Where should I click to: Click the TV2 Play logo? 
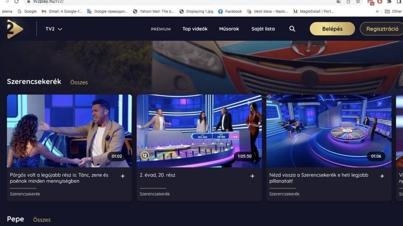pyautogui.click(x=15, y=29)
